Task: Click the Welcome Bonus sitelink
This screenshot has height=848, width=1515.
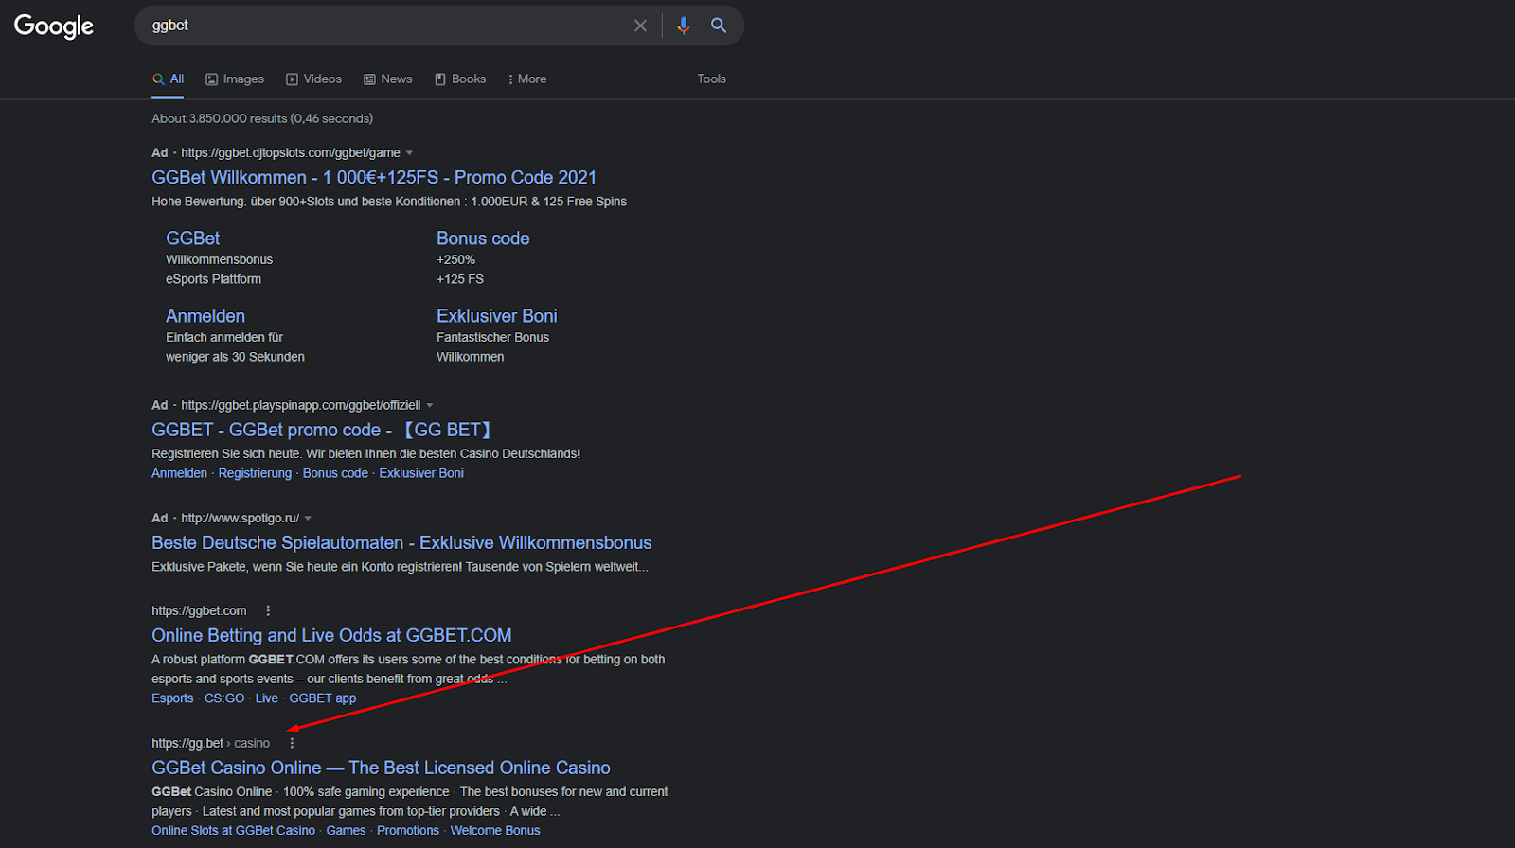Action: coord(495,831)
